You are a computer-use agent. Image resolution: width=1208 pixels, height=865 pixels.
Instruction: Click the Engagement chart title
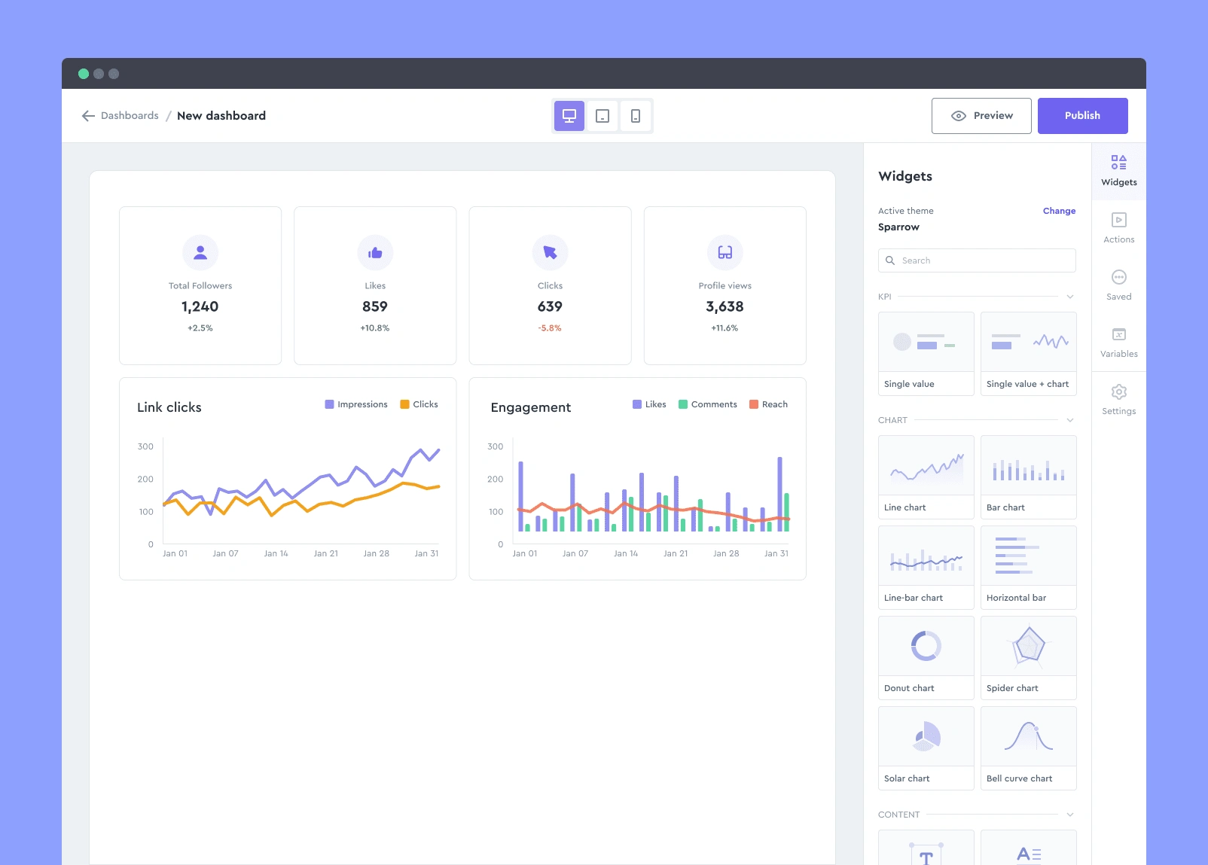pyautogui.click(x=531, y=407)
